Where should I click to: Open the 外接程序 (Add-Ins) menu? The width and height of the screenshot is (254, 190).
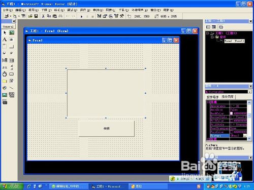[140, 10]
